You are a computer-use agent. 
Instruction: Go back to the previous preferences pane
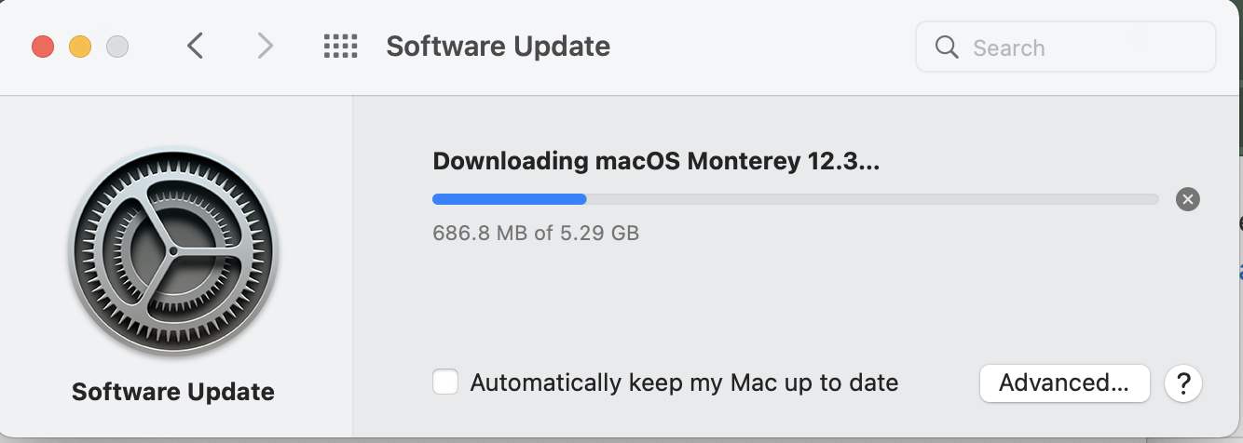tap(195, 46)
